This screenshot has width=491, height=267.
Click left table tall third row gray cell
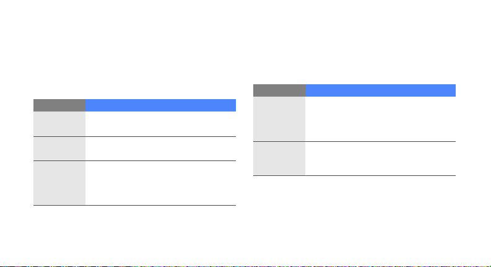pyautogui.click(x=59, y=183)
